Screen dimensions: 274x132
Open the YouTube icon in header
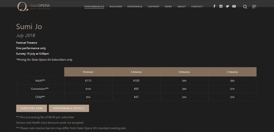234,6
